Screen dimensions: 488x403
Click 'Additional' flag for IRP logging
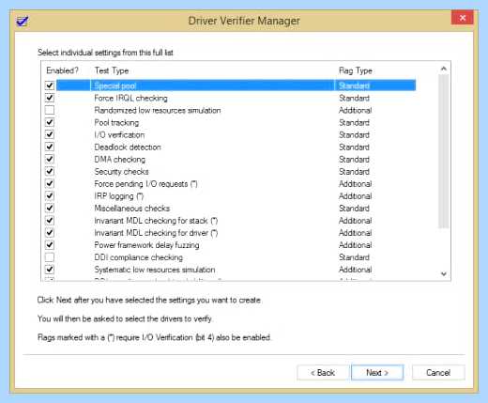355,196
